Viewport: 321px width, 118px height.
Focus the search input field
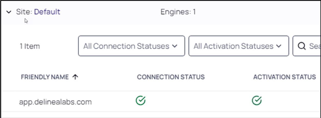[307, 46]
